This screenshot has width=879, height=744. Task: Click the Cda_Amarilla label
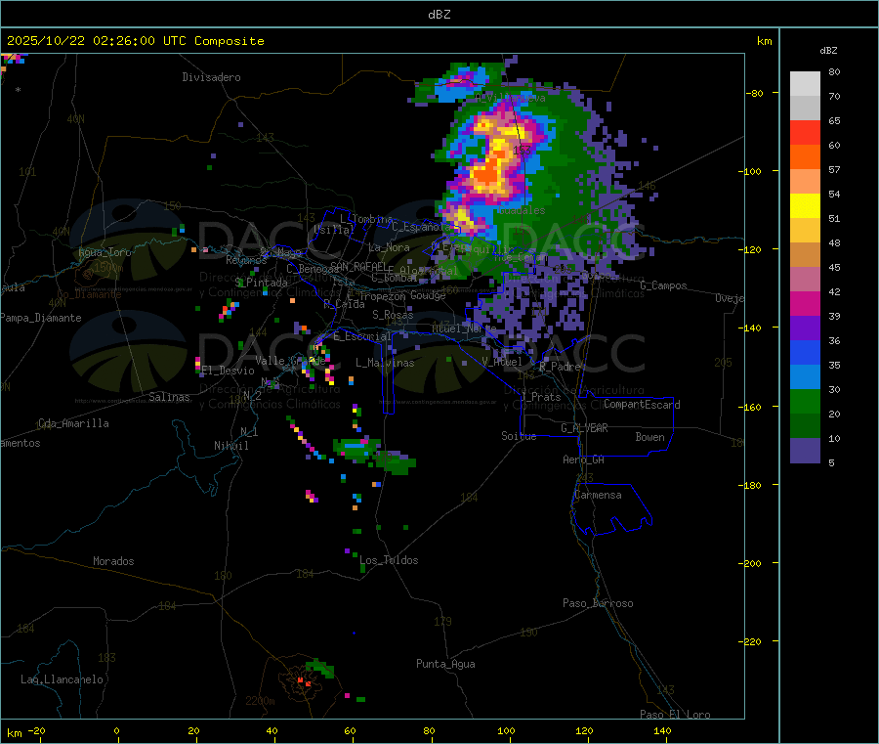point(73,423)
